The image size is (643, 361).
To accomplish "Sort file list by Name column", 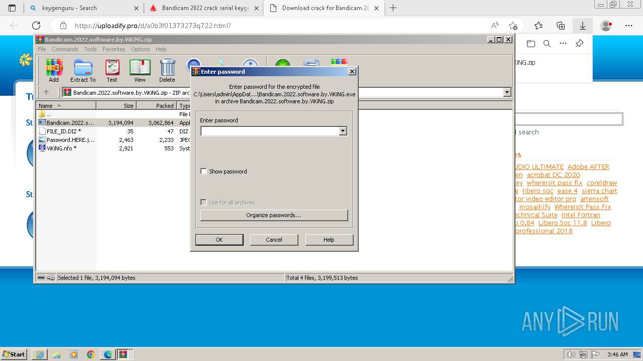I will tap(66, 106).
